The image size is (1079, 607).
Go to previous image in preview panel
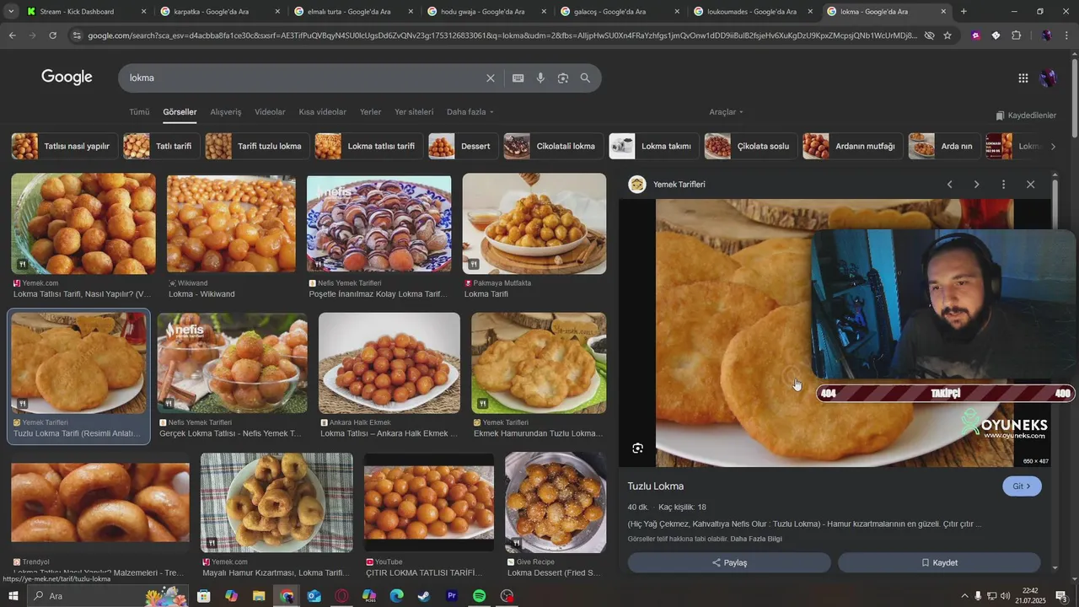[950, 185]
